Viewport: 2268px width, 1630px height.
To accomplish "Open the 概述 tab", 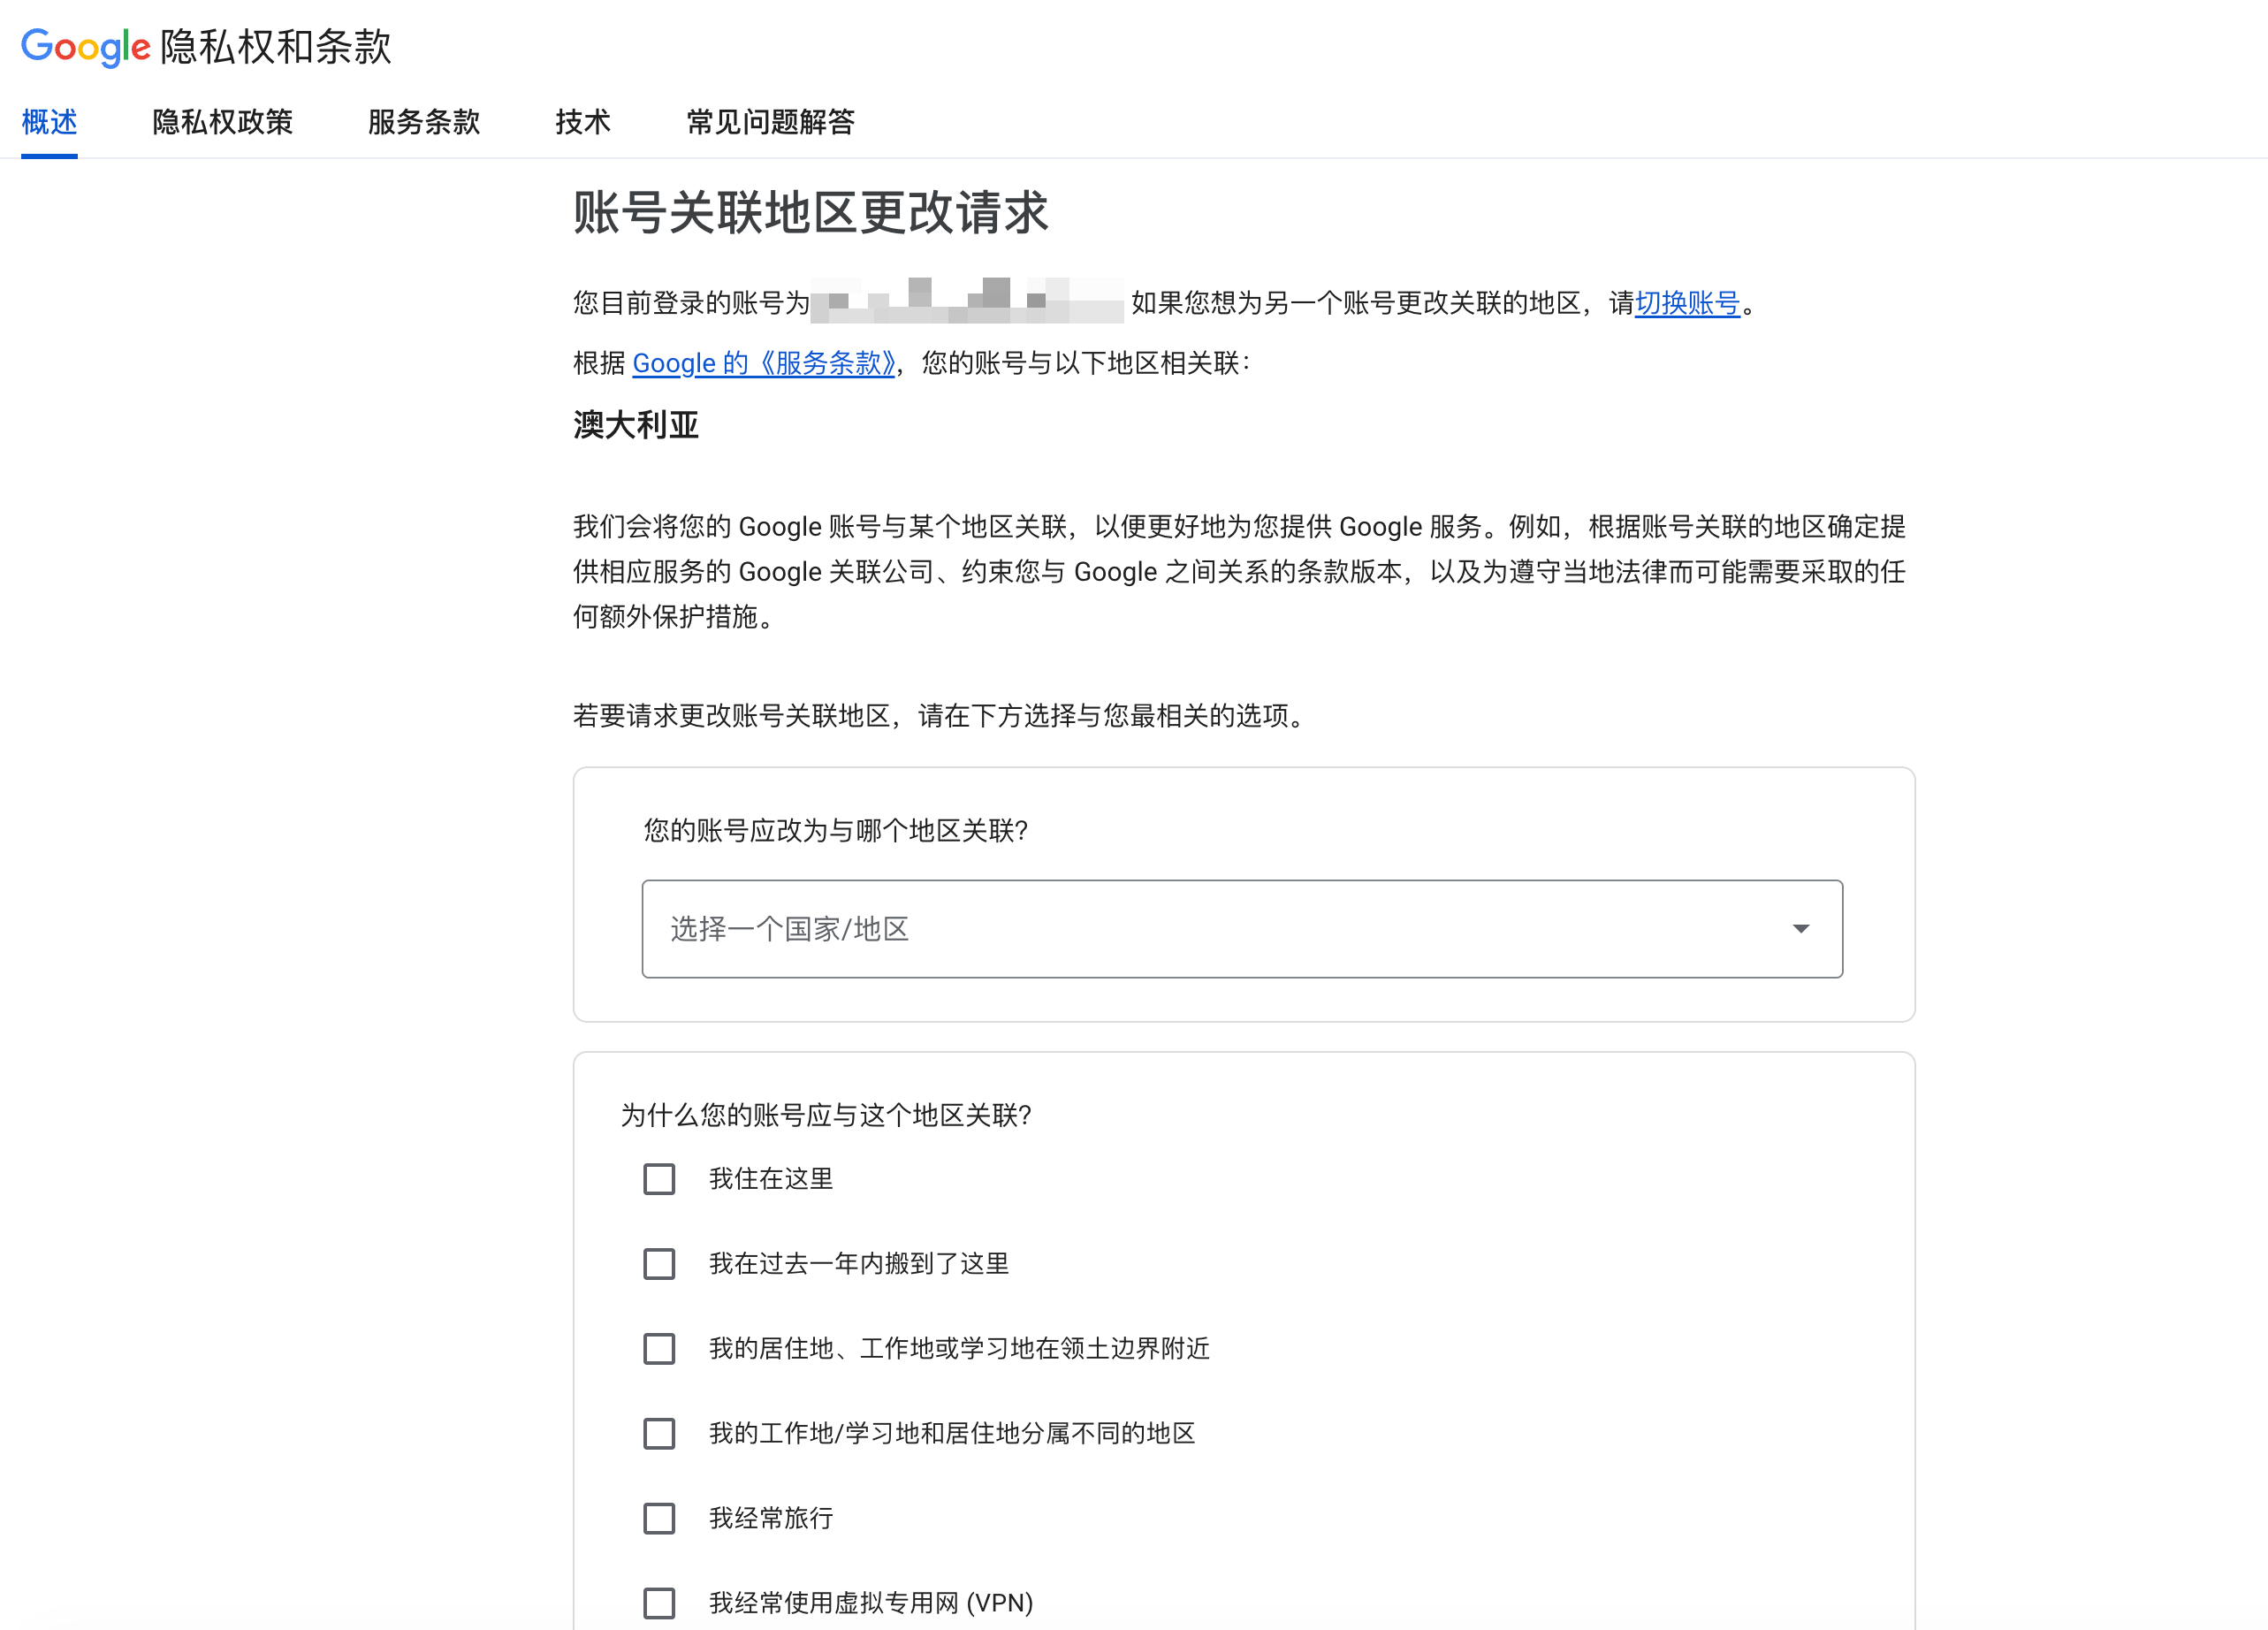I will [x=49, y=122].
